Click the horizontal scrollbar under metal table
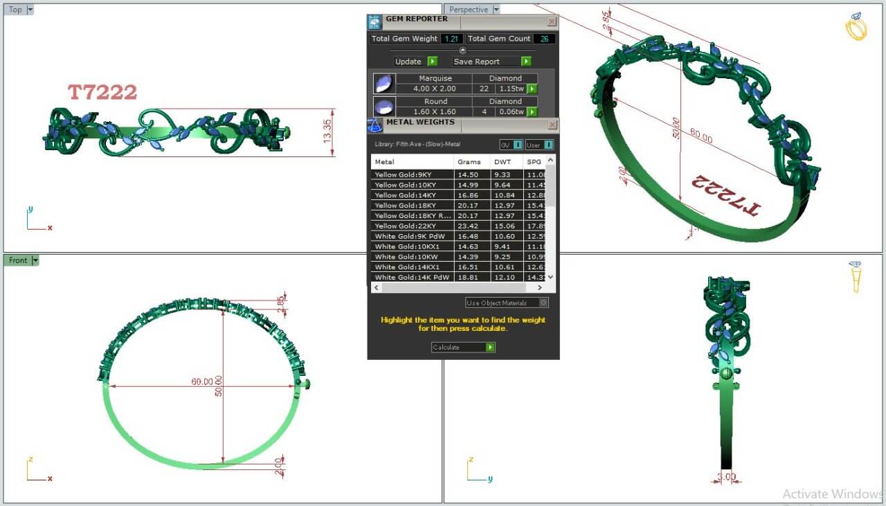The width and height of the screenshot is (886, 506). (x=461, y=287)
